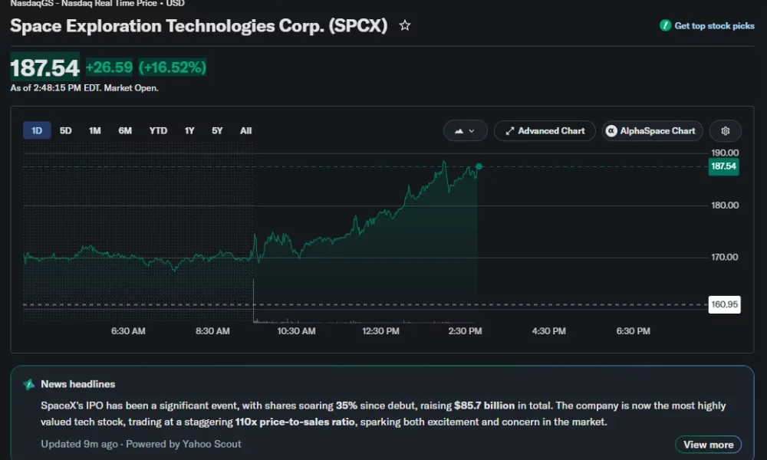Click the News headlines heading
Screen dimensions: 767x460
(x=77, y=384)
